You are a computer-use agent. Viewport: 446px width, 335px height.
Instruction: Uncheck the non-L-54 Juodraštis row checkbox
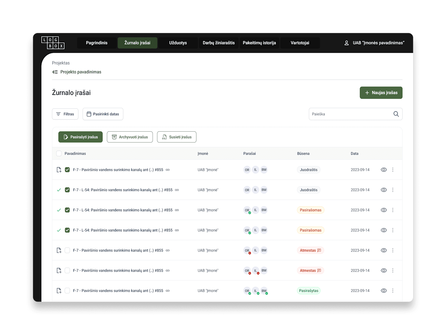point(67,170)
